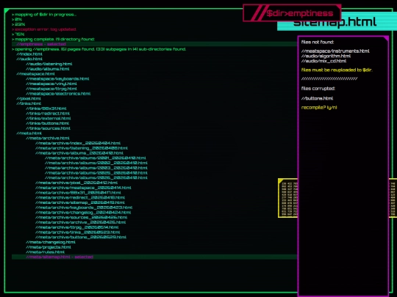Click the yellow numbers data panel
The height and width of the screenshot is (297, 397).
(288, 199)
